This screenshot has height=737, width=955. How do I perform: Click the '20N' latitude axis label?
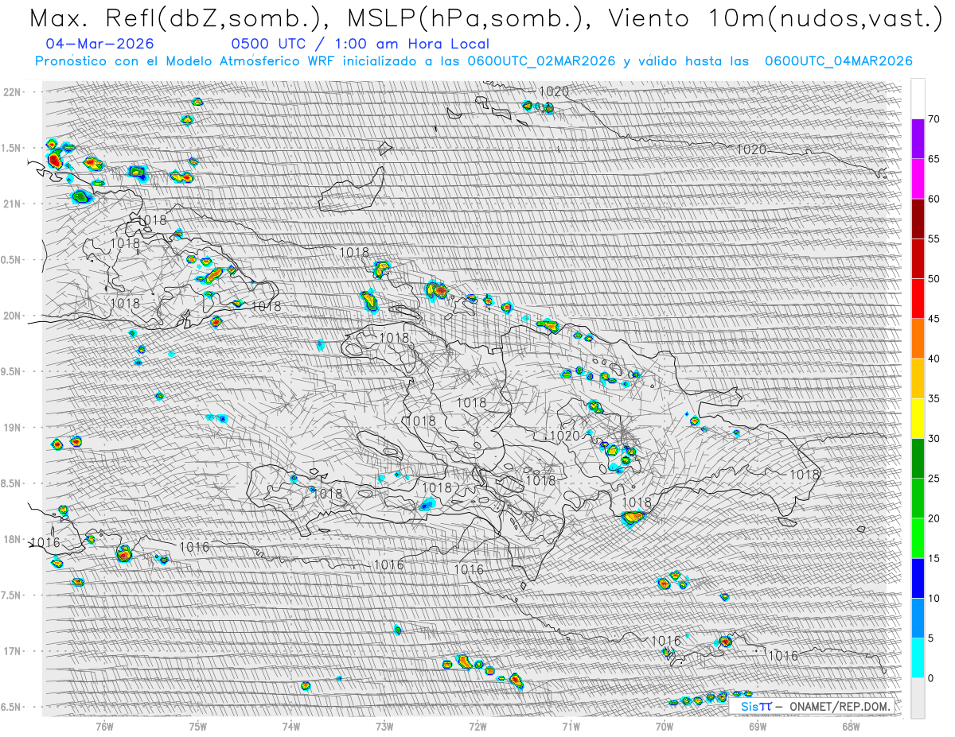[x=12, y=316]
